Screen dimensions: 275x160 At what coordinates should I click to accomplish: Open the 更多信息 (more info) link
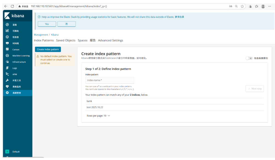(179, 17)
